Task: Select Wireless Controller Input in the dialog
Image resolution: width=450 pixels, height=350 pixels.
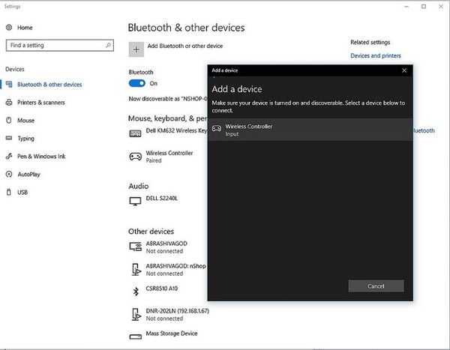Action: pyautogui.click(x=310, y=130)
